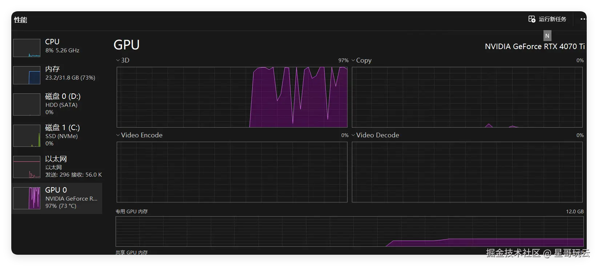Viewport: 598px width, 266px height.
Task: Click the 12.0 GB memory limit label
Action: (x=575, y=211)
